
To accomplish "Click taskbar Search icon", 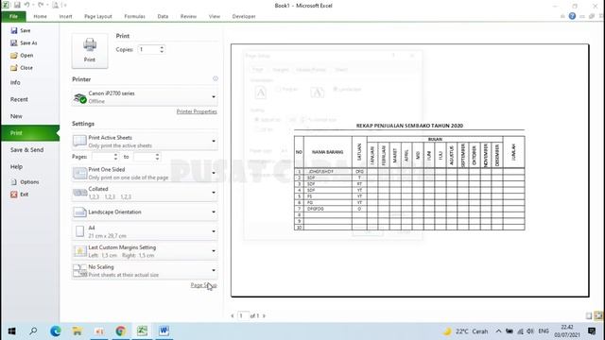I will pyautogui.click(x=34, y=331).
